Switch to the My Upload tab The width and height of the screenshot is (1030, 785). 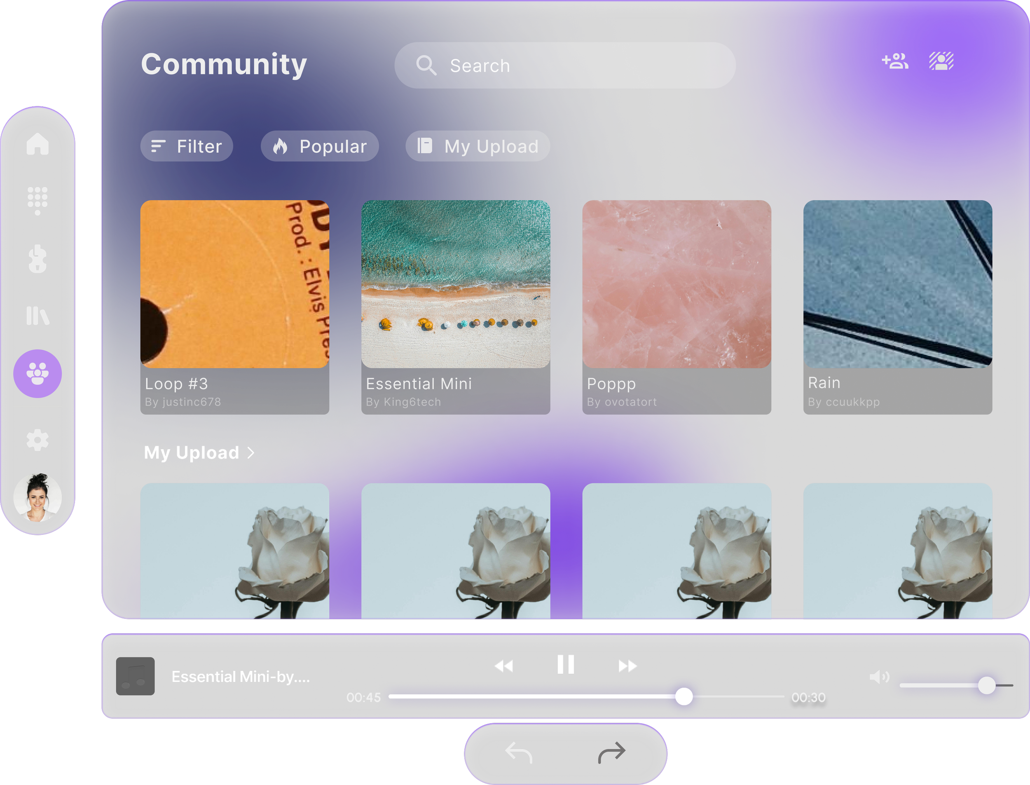tap(478, 146)
